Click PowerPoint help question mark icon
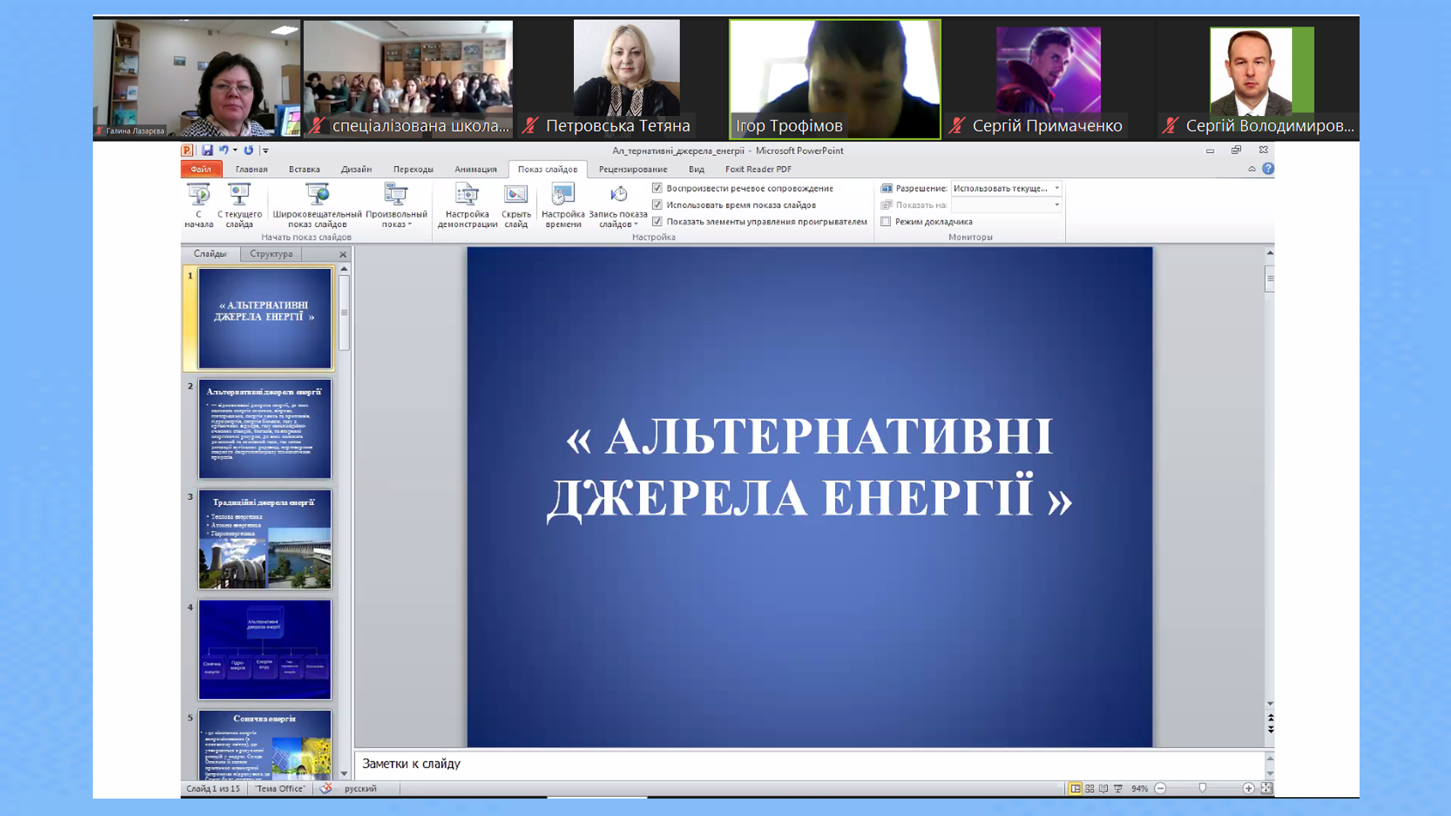Viewport: 1451px width, 816px height. [1267, 169]
